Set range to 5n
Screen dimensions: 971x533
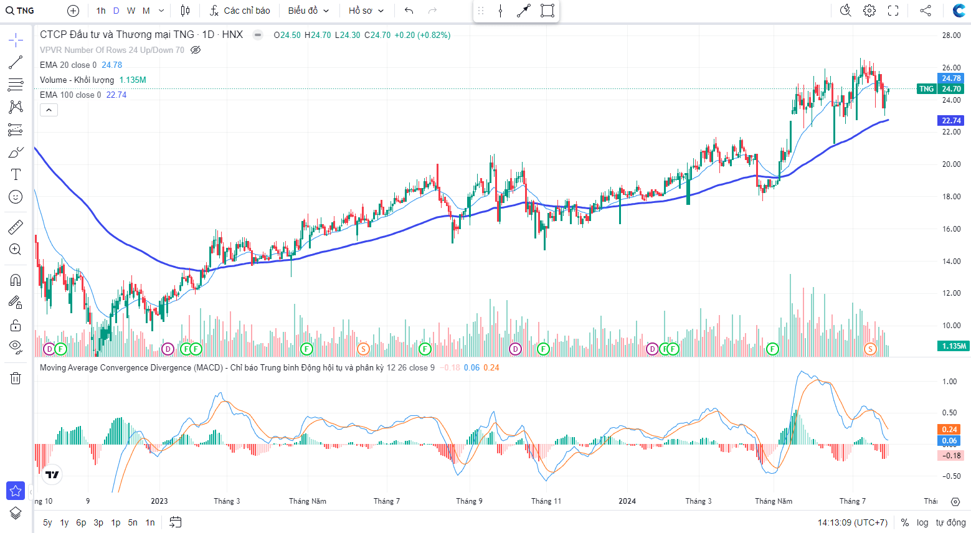tap(133, 522)
